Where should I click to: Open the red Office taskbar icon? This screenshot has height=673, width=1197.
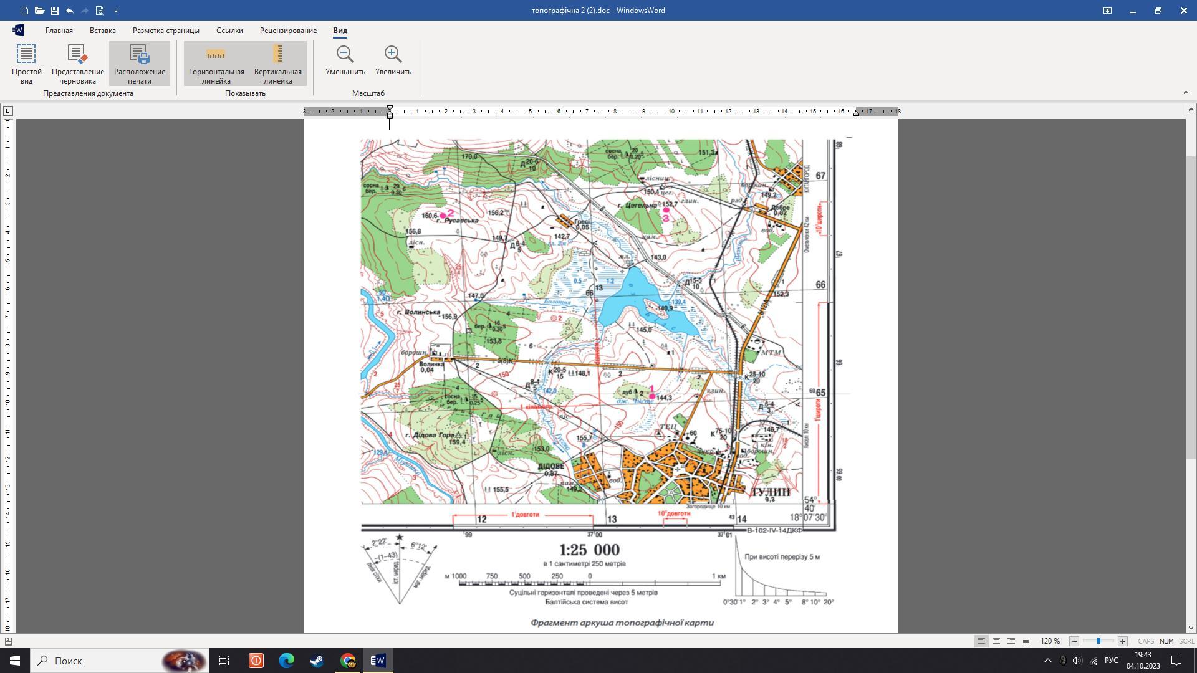[x=256, y=661]
